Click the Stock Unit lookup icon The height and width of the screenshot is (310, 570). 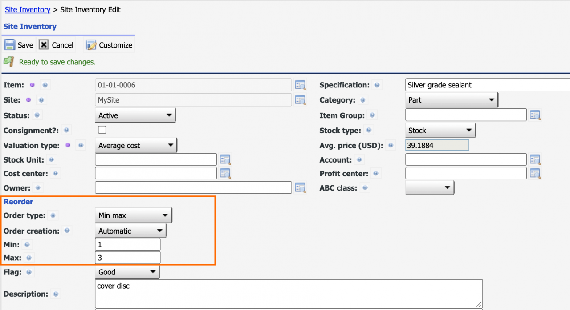(x=225, y=159)
